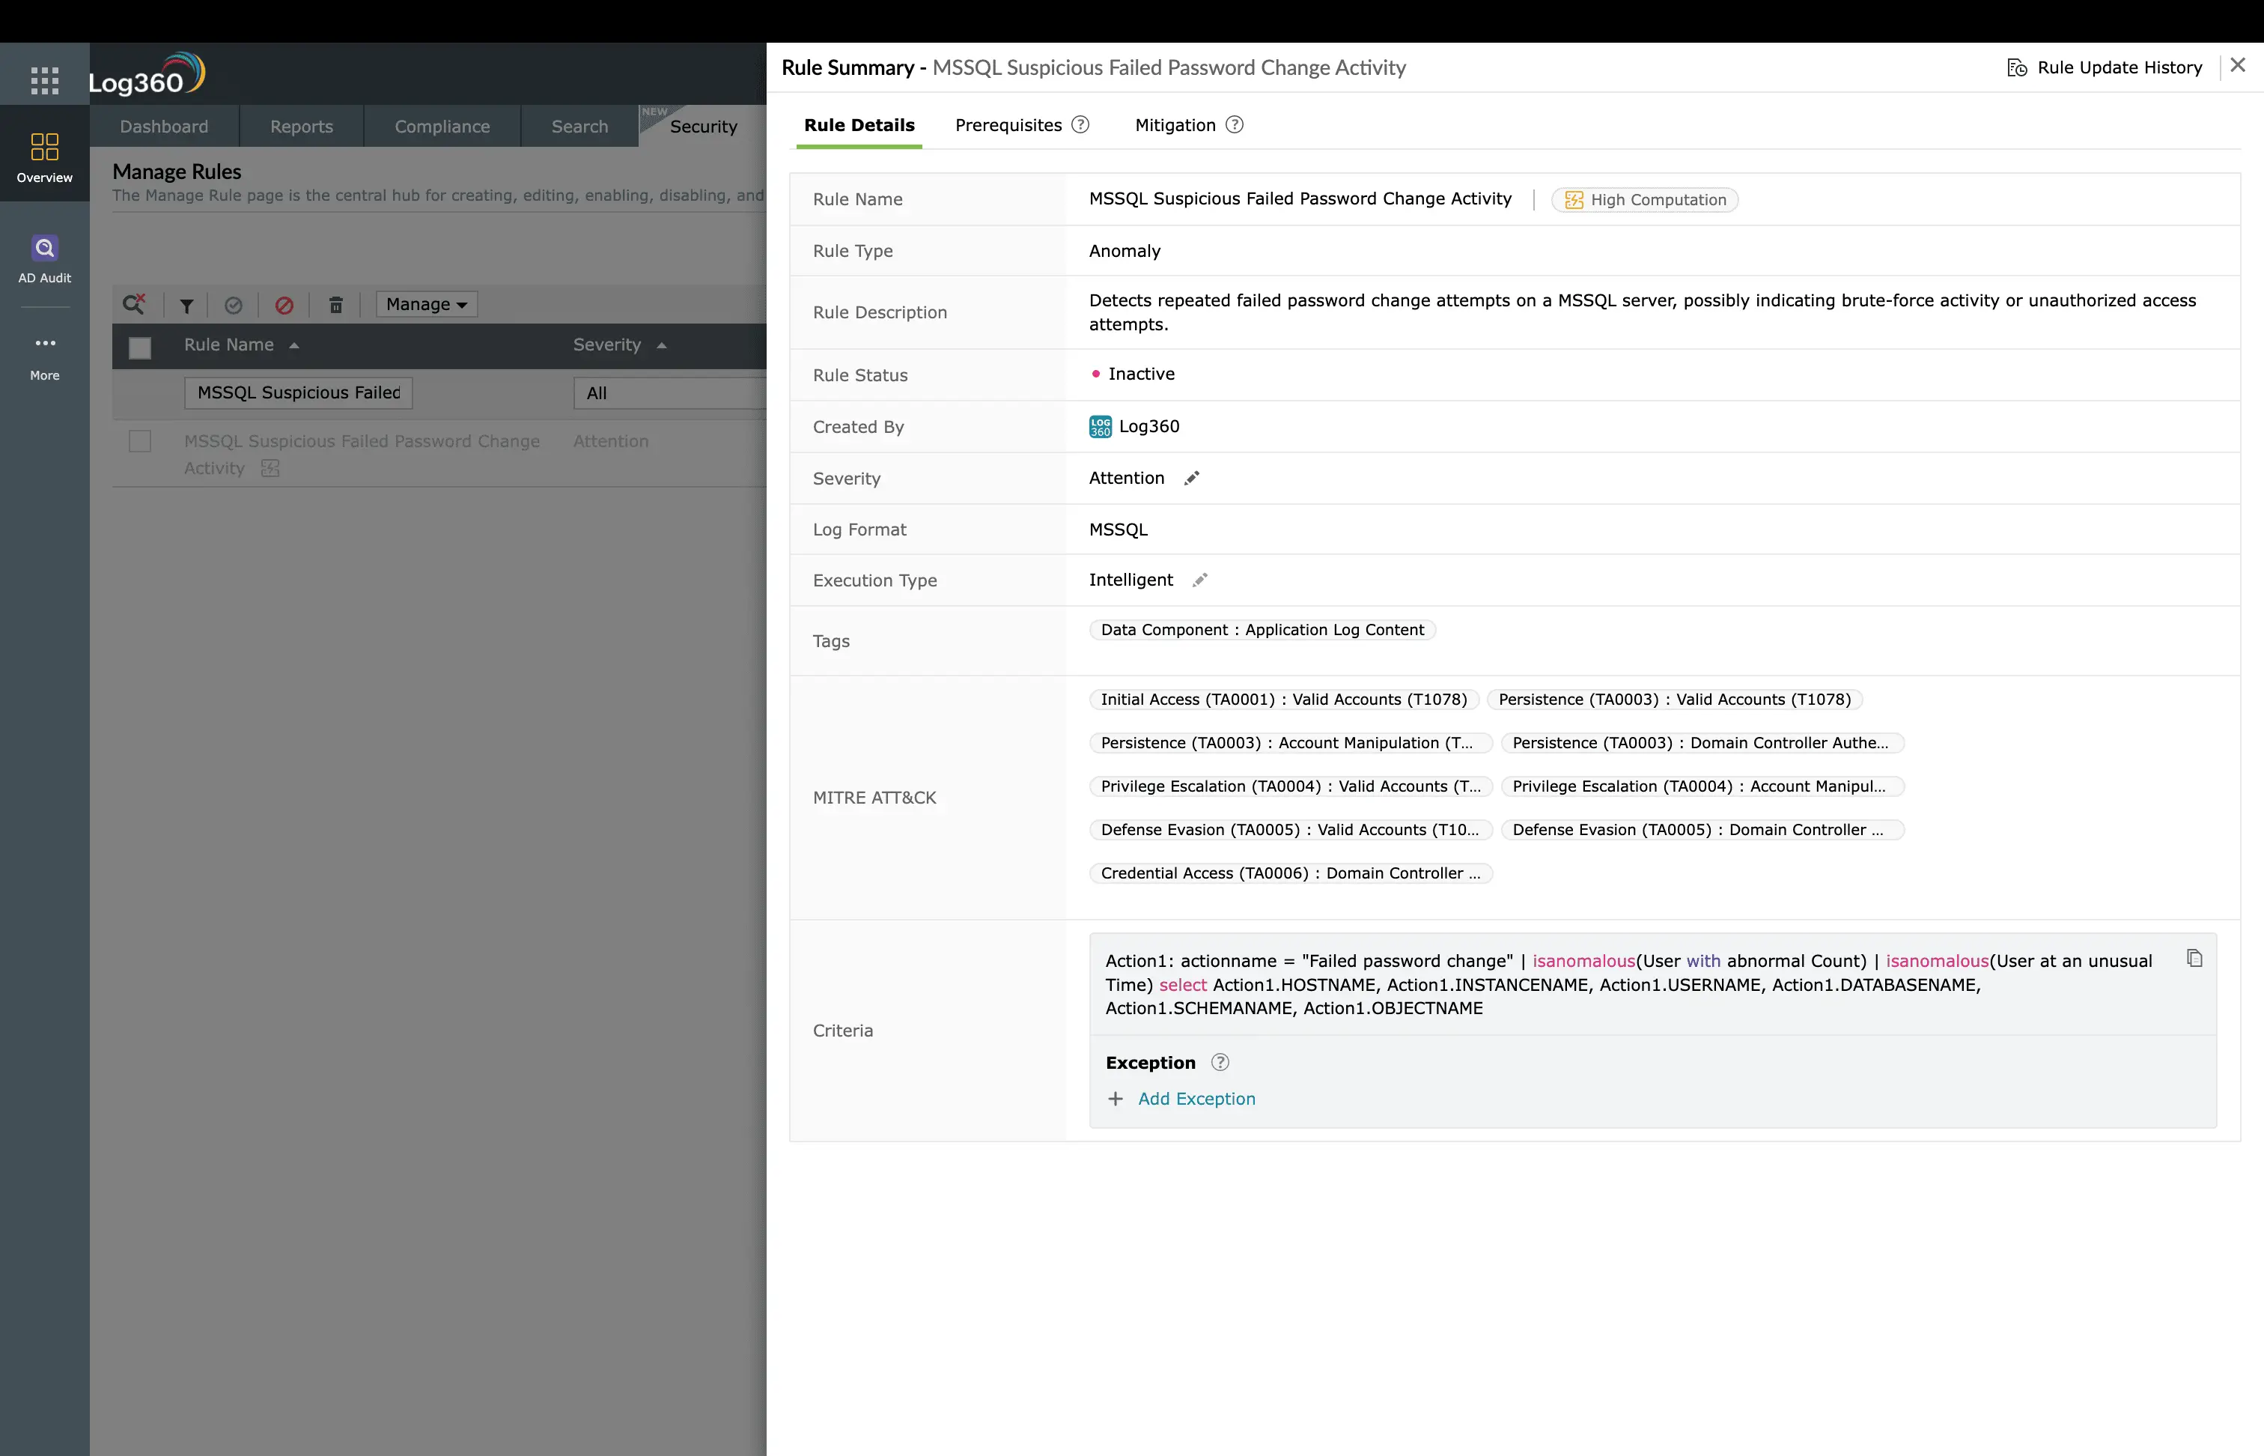Image resolution: width=2264 pixels, height=1456 pixels.
Task: Select the filter icon above the rules table
Action: (x=185, y=304)
